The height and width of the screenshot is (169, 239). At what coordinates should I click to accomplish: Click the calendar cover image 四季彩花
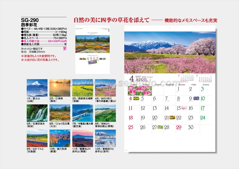click(x=92, y=50)
